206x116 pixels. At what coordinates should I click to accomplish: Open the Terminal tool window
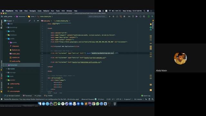[x=27, y=96]
